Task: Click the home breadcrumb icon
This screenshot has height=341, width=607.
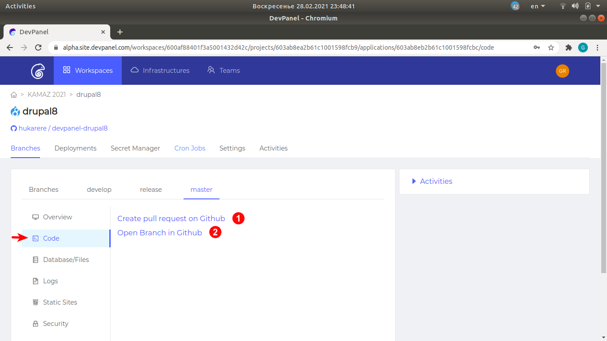Action: click(x=13, y=94)
